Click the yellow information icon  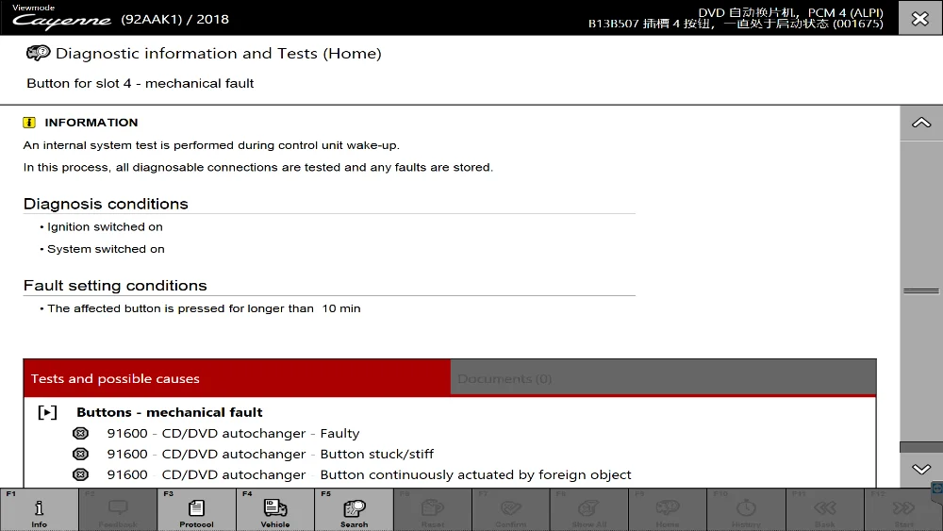(x=29, y=123)
